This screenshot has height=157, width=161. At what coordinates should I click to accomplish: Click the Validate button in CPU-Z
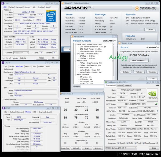(x=42, y=58)
